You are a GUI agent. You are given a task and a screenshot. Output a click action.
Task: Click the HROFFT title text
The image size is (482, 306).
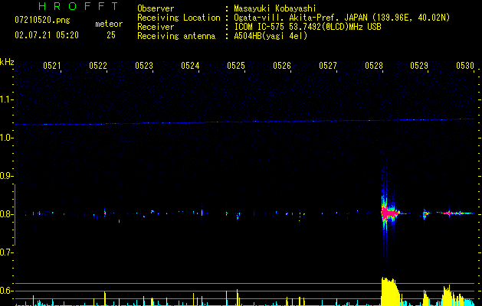[x=79, y=6]
